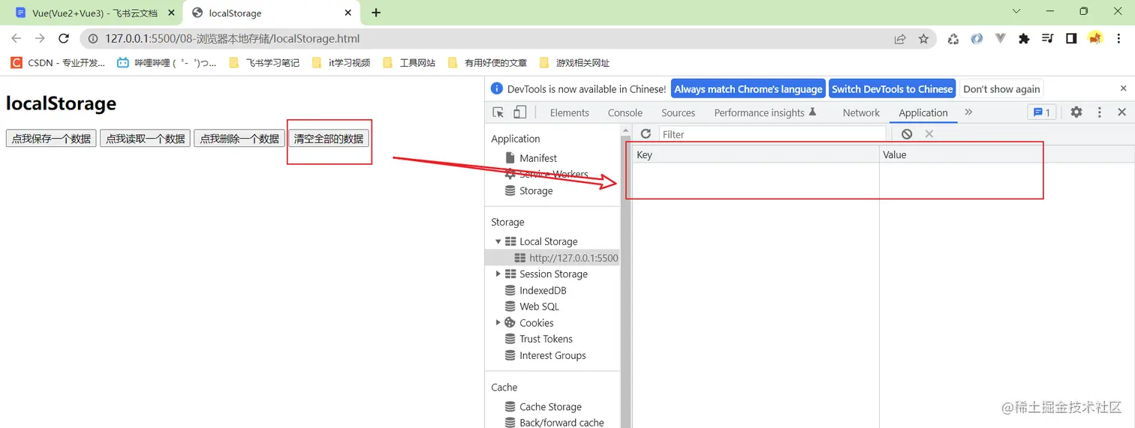Click the Value column header
This screenshot has height=428, width=1135.
[1007, 154]
